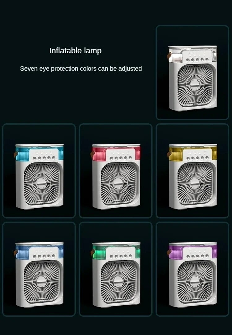Screen dimensions: 232x335
Task: Click the fan grille center on green fan
Action: coord(118,281)
